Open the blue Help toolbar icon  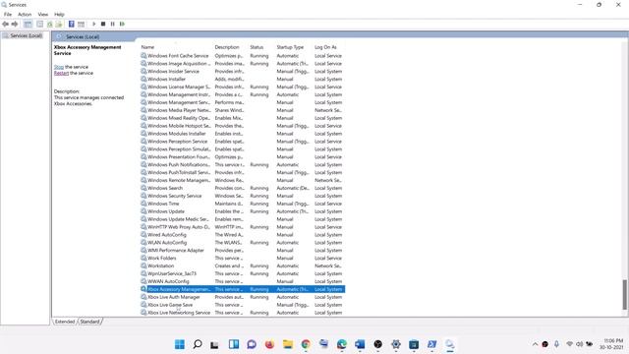point(72,24)
